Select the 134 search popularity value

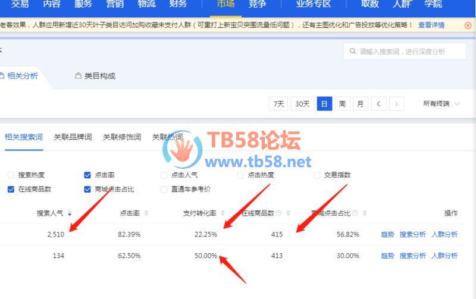tap(58, 256)
